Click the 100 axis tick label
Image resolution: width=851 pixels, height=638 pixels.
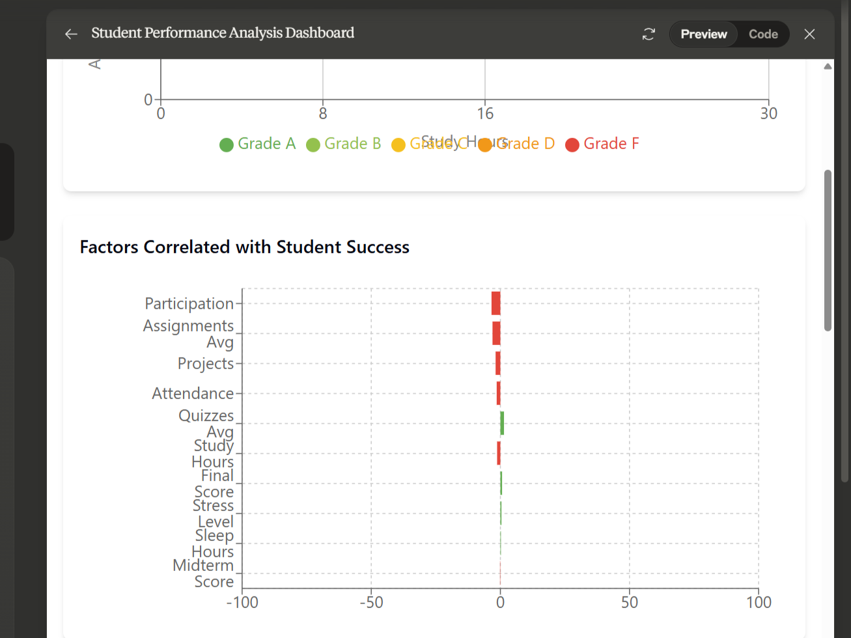tap(759, 602)
